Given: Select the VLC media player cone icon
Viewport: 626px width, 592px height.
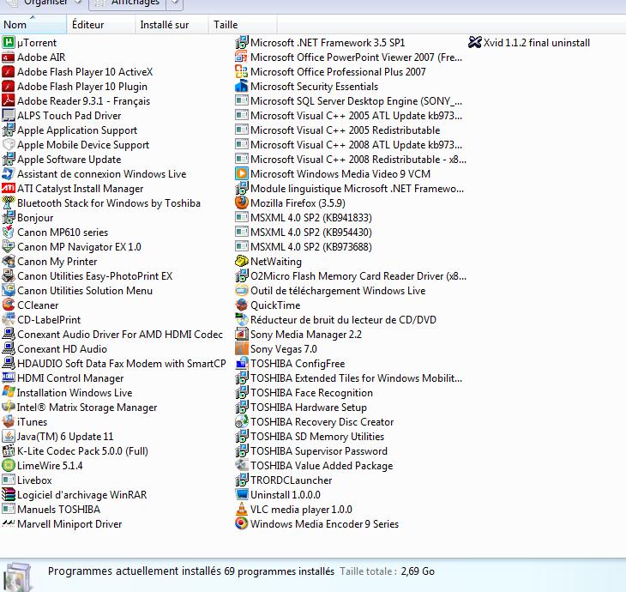Looking at the screenshot, I should pos(242,509).
